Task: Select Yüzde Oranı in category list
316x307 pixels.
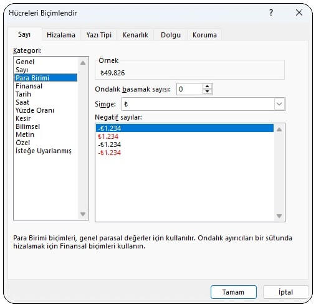Action: tap(35, 110)
